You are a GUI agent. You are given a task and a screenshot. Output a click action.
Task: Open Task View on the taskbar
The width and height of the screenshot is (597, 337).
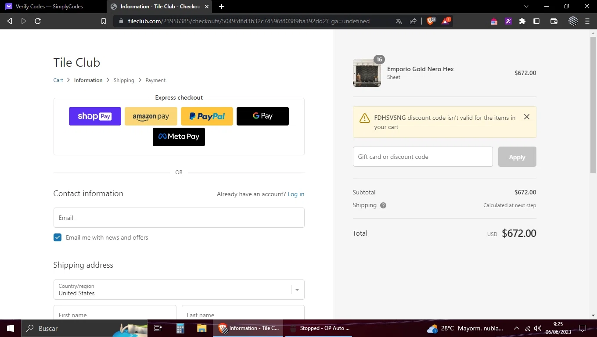click(x=158, y=328)
